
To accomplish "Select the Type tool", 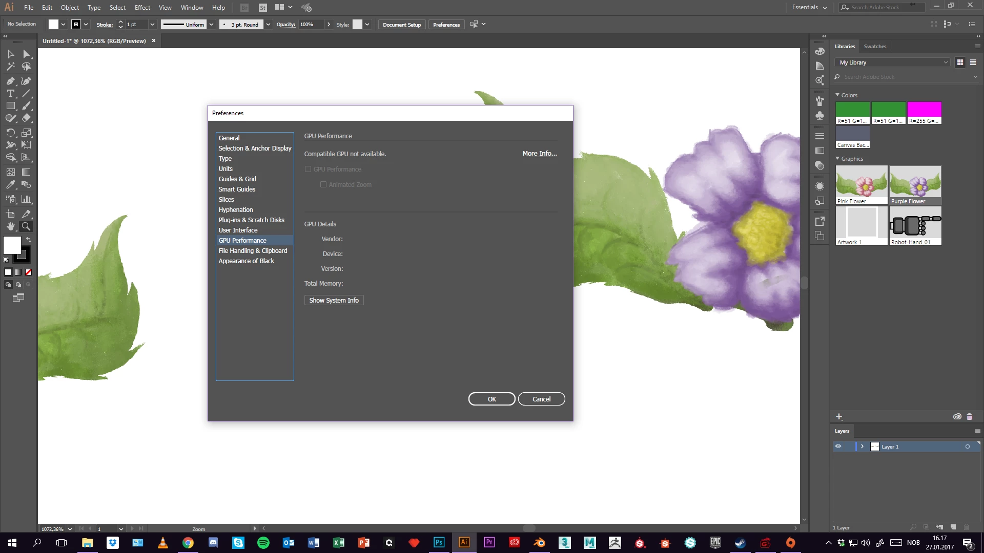I will pos(10,94).
